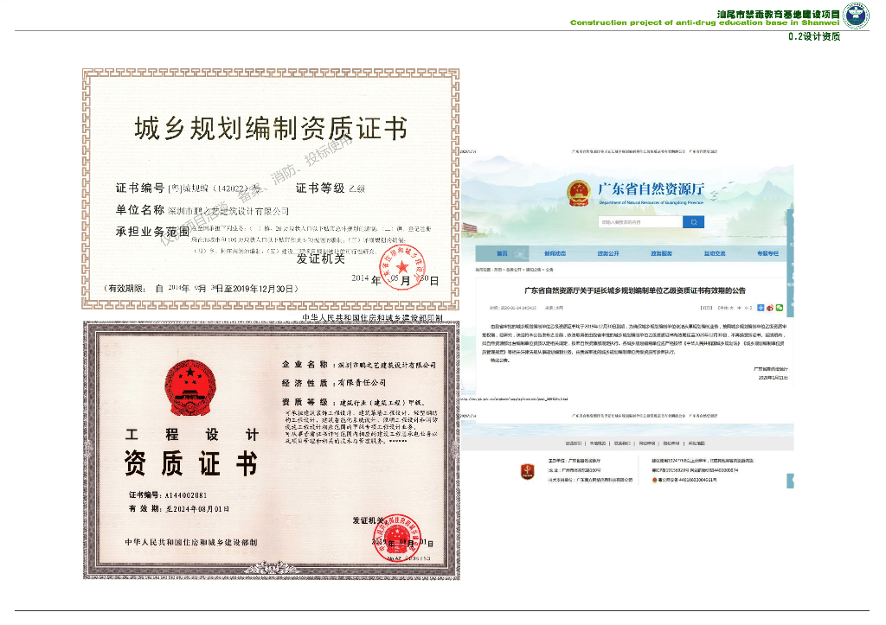Image resolution: width=886 pixels, height=625 pixels.
Task: Click the blue share icon near the article
Action: coord(761,308)
